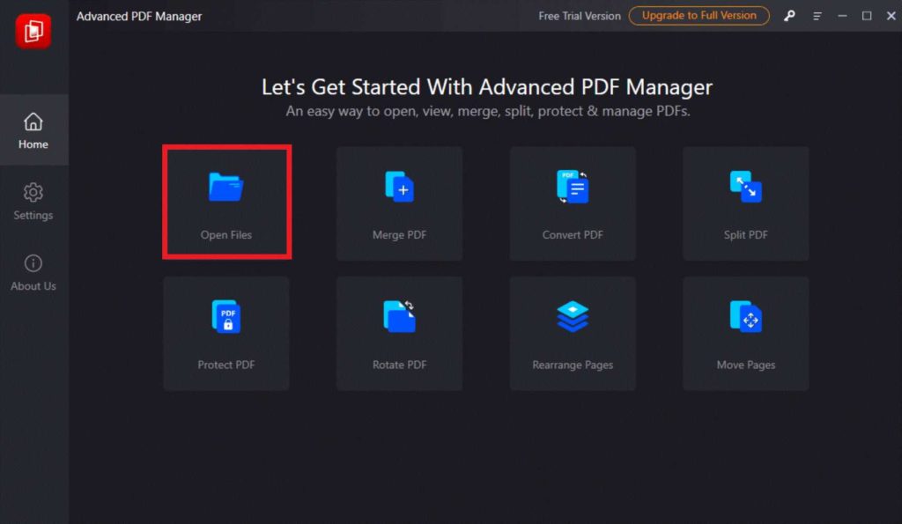This screenshot has height=524, width=902.
Task: Maximize the Advanced PDF Manager window
Action: [x=867, y=16]
